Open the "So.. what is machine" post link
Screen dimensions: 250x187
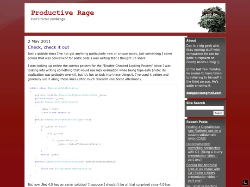202,186
